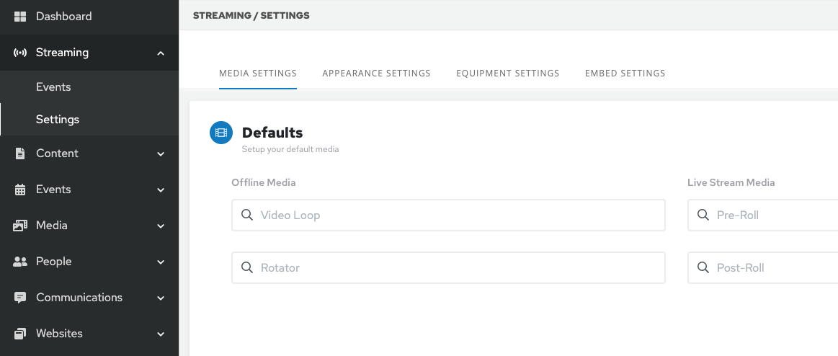Click the Media images icon
838x356 pixels.
(x=20, y=226)
